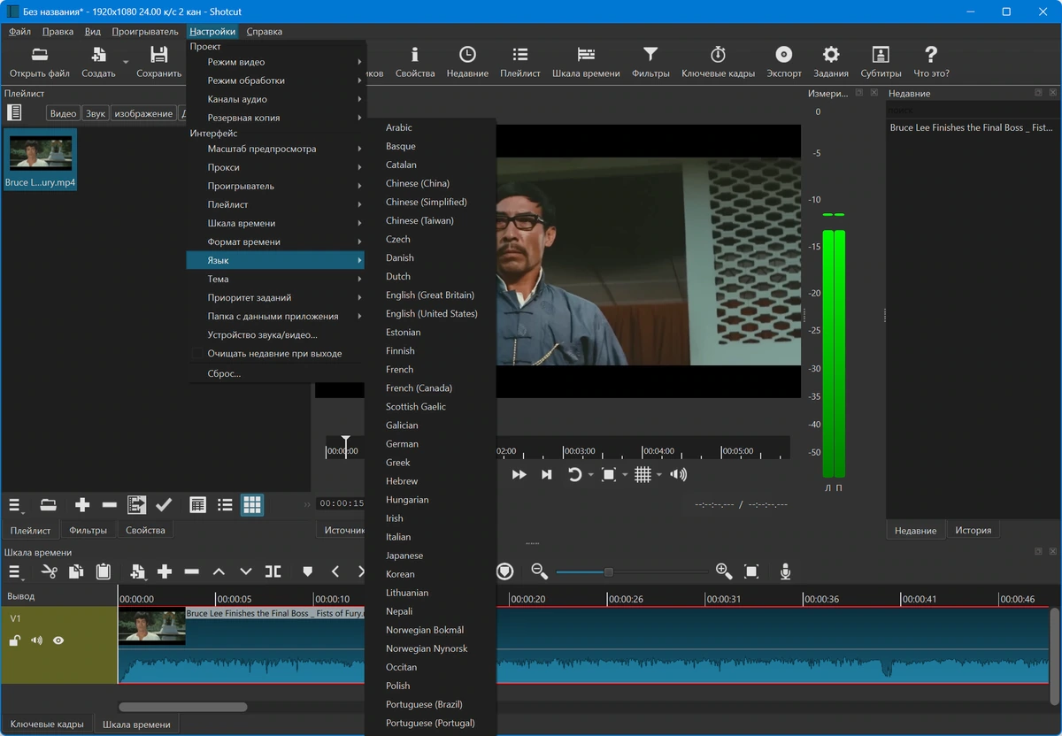Select English (United States) language
Screen dimensions: 1062x736
(x=431, y=313)
